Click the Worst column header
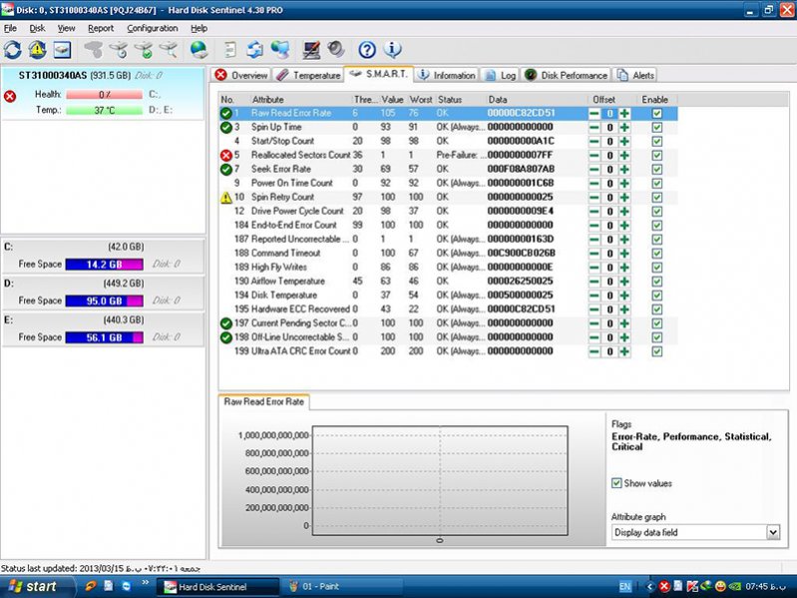This screenshot has width=797, height=598. (x=421, y=100)
